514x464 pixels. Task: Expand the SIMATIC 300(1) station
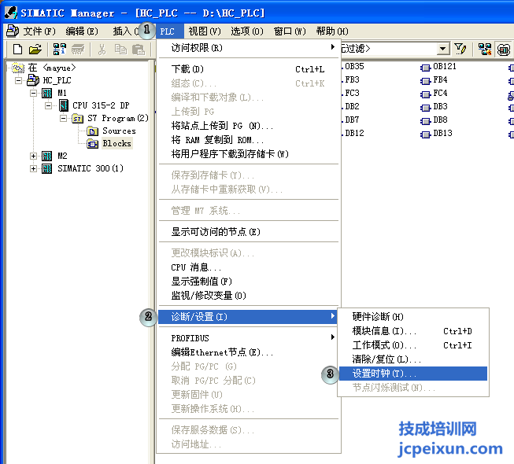(33, 168)
